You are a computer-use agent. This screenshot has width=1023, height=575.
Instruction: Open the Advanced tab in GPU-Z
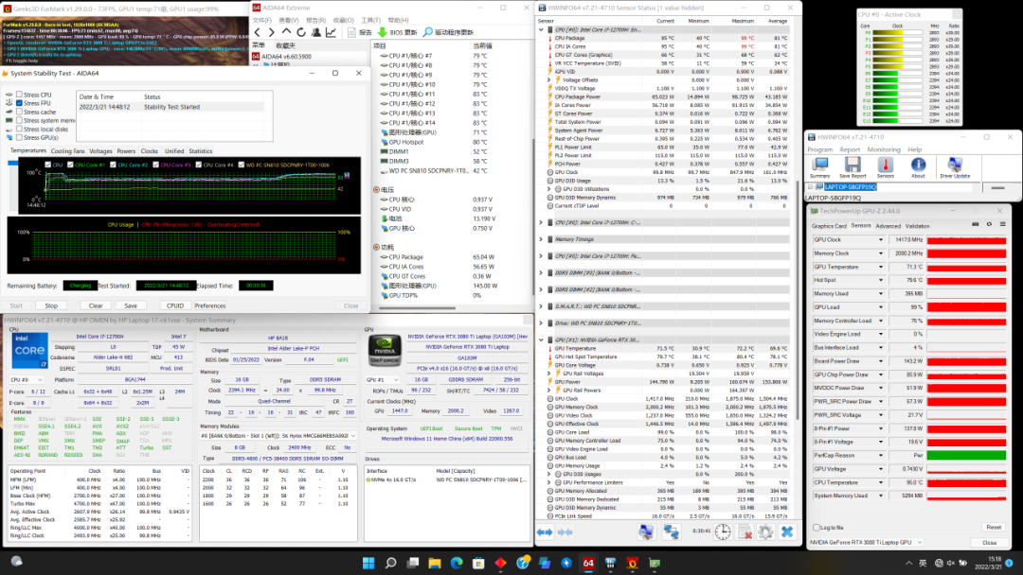pyautogui.click(x=888, y=226)
